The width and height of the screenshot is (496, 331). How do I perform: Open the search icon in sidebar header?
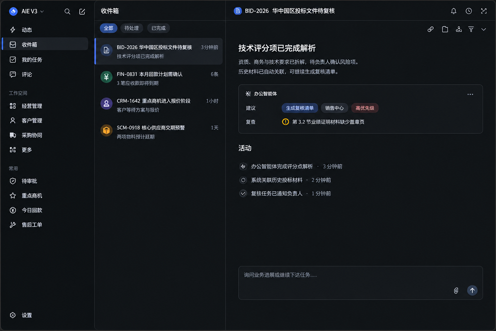coord(67,12)
